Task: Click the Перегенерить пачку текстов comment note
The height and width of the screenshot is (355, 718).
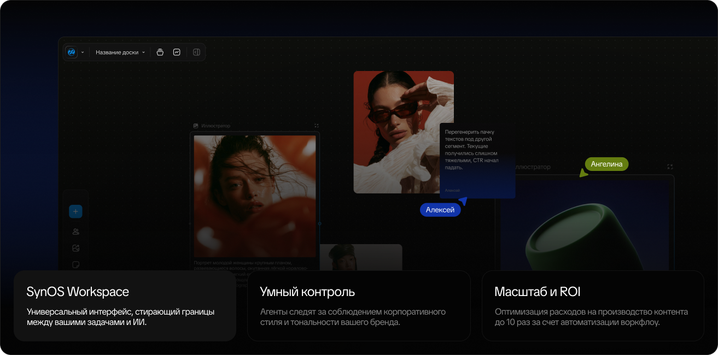Action: coord(477,161)
